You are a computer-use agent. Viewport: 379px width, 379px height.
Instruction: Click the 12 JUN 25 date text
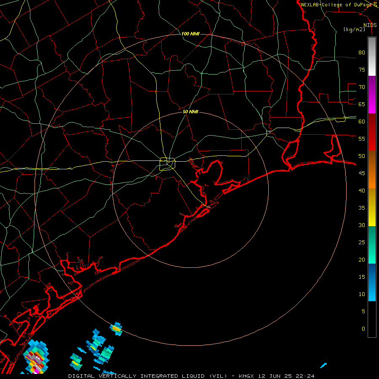coord(275,376)
